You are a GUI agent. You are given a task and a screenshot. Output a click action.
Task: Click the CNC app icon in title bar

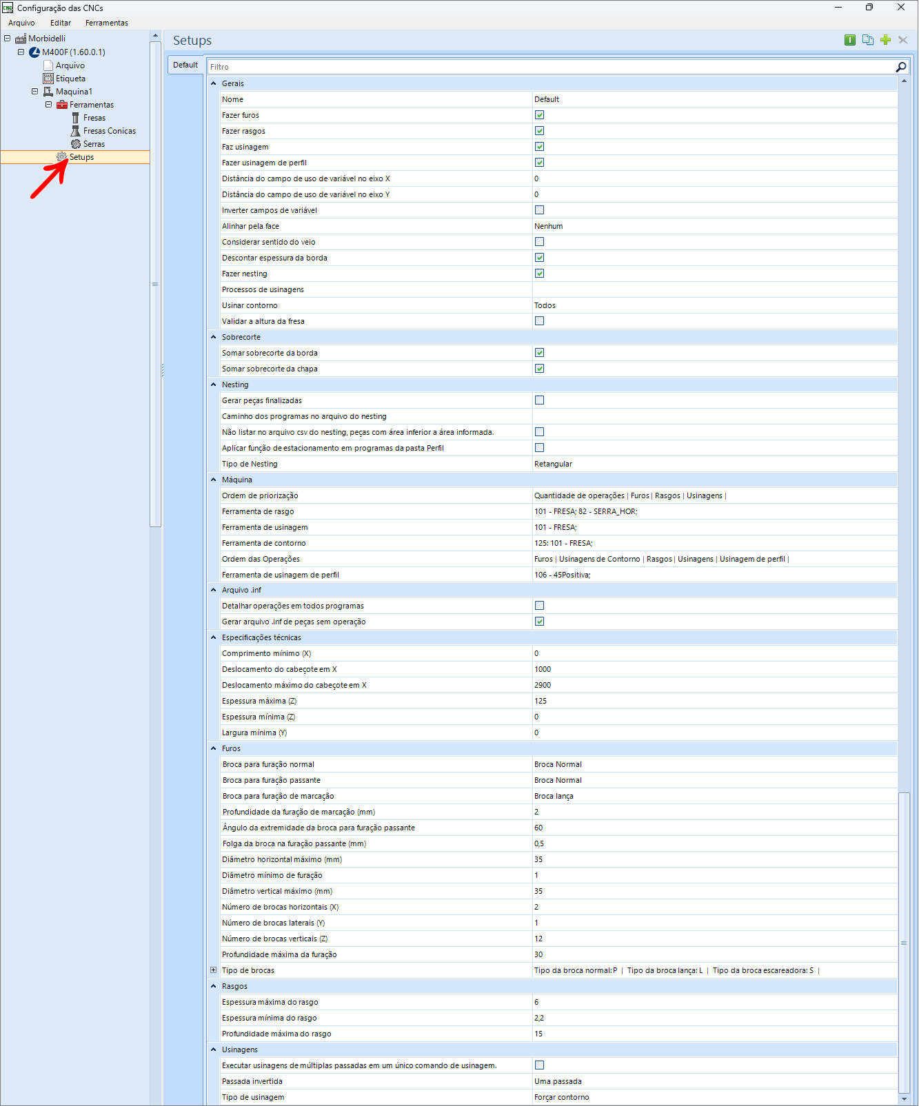(8, 8)
